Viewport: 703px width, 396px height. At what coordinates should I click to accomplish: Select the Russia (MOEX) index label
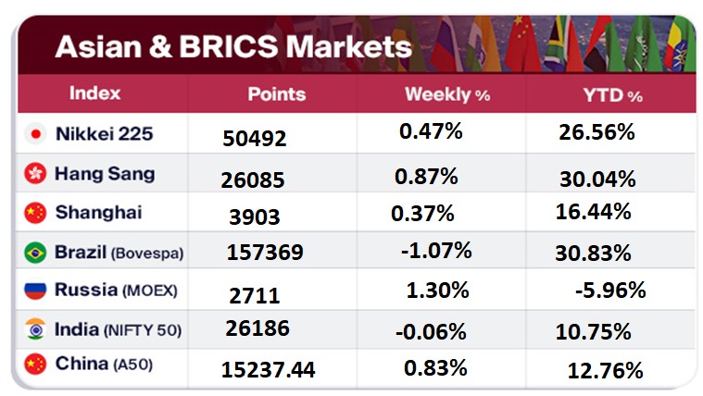114,291
